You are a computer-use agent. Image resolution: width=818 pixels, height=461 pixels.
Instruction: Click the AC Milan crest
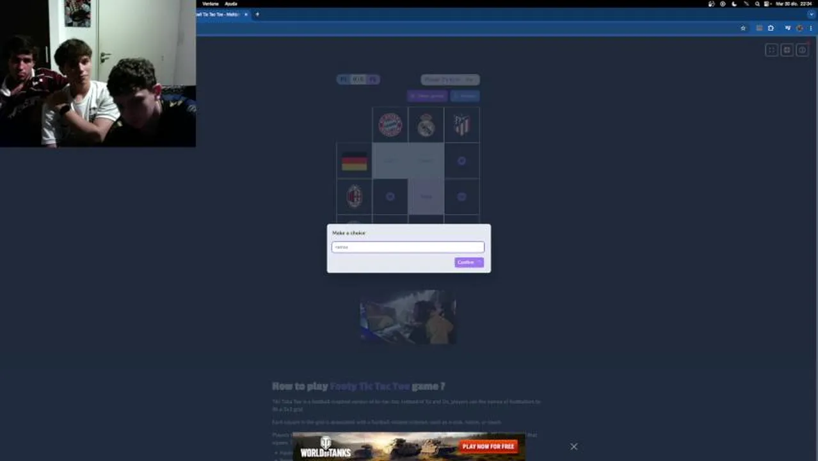[x=354, y=197]
